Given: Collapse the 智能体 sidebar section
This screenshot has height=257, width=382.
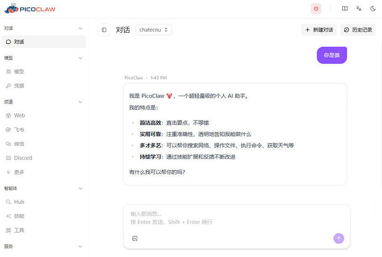Looking at the screenshot, I should pyautogui.click(x=80, y=188).
